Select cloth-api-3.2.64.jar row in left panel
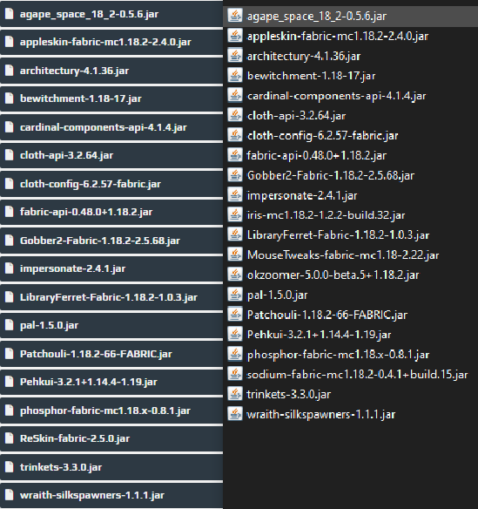 tap(111, 155)
